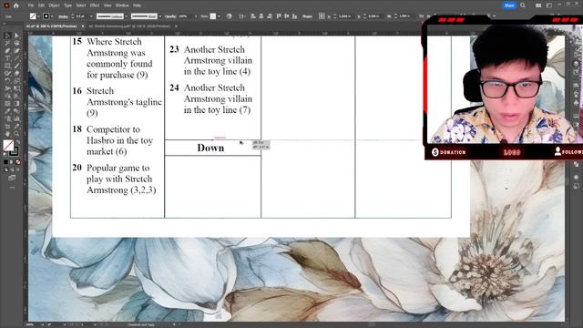Open the Stroke color dropdown arrow
This screenshot has width=583, height=328.
point(52,16)
